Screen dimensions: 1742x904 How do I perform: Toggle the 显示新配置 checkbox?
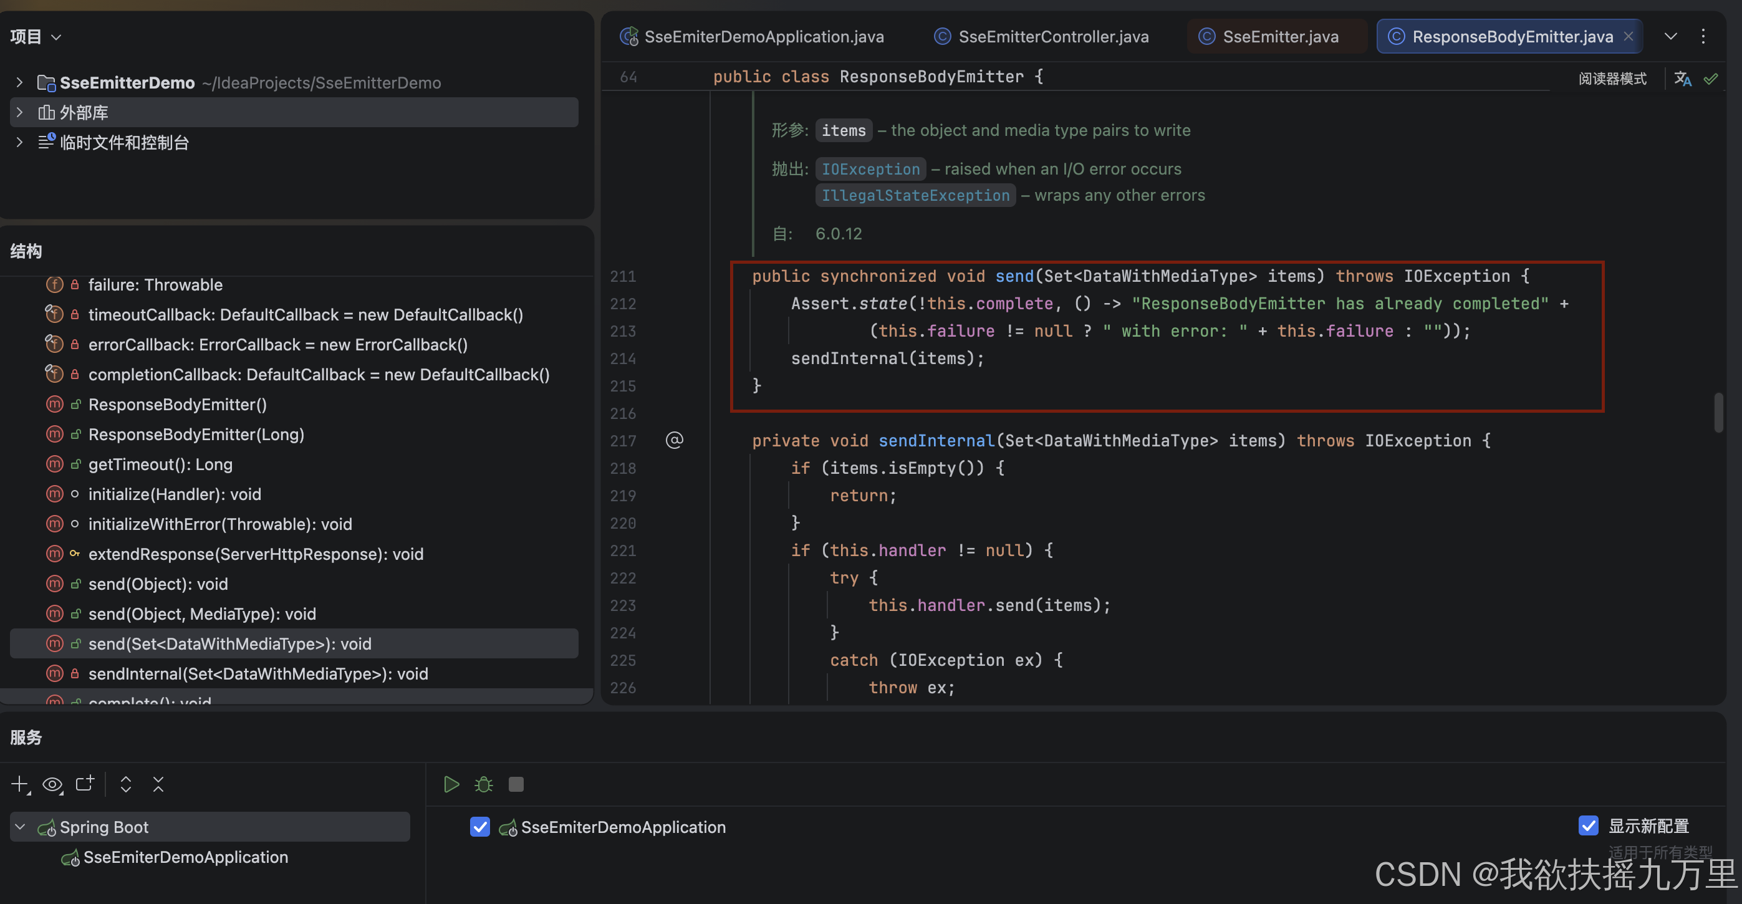click(x=1589, y=825)
